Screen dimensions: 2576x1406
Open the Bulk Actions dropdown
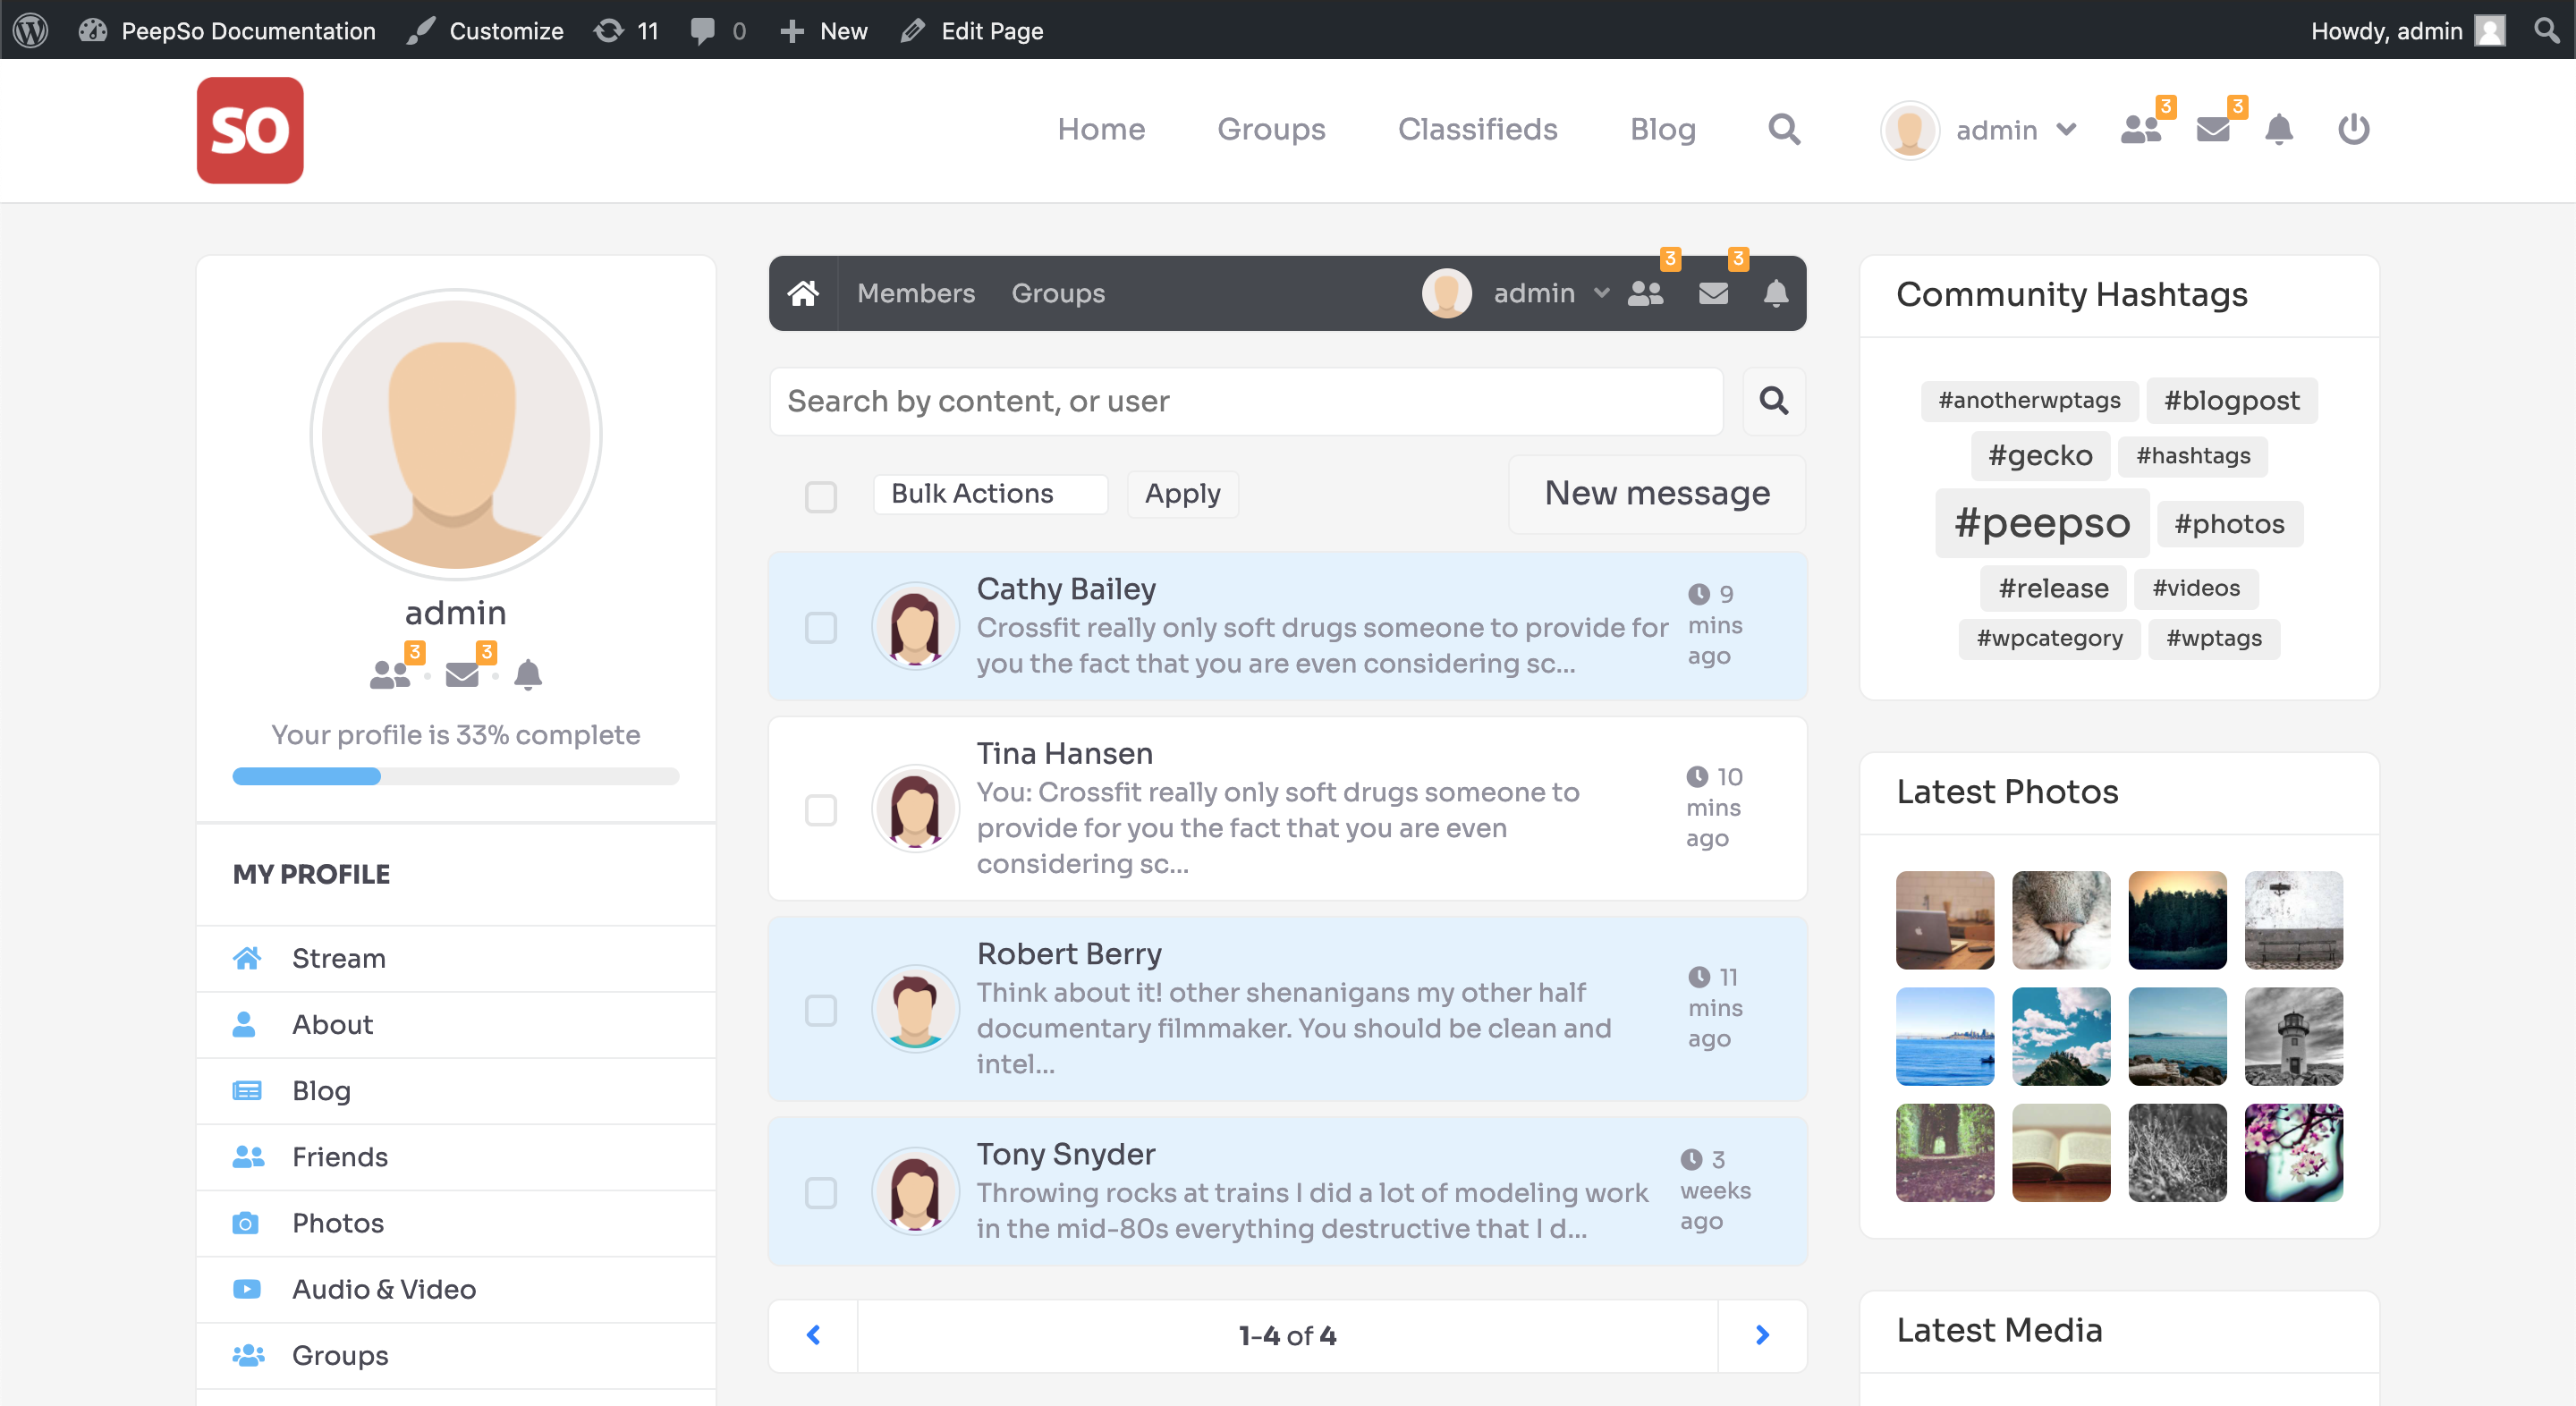coord(990,494)
